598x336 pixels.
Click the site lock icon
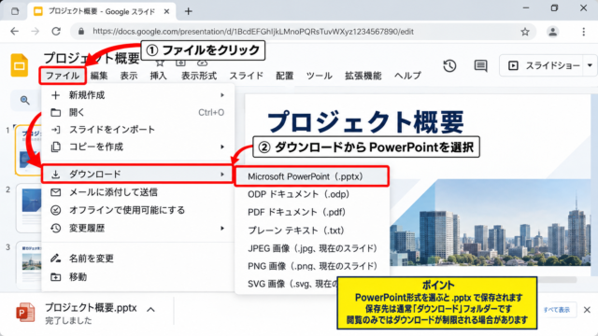(x=81, y=31)
